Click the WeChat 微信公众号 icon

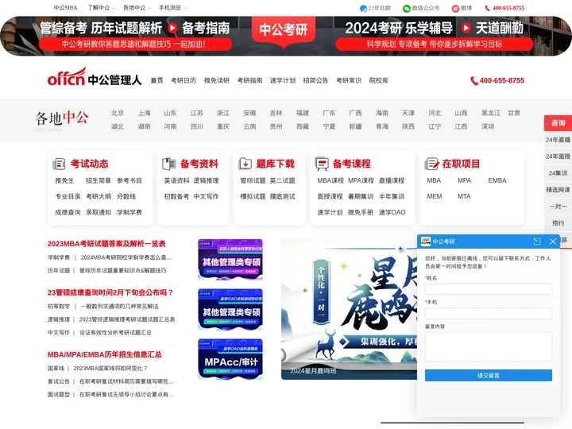(407, 9)
